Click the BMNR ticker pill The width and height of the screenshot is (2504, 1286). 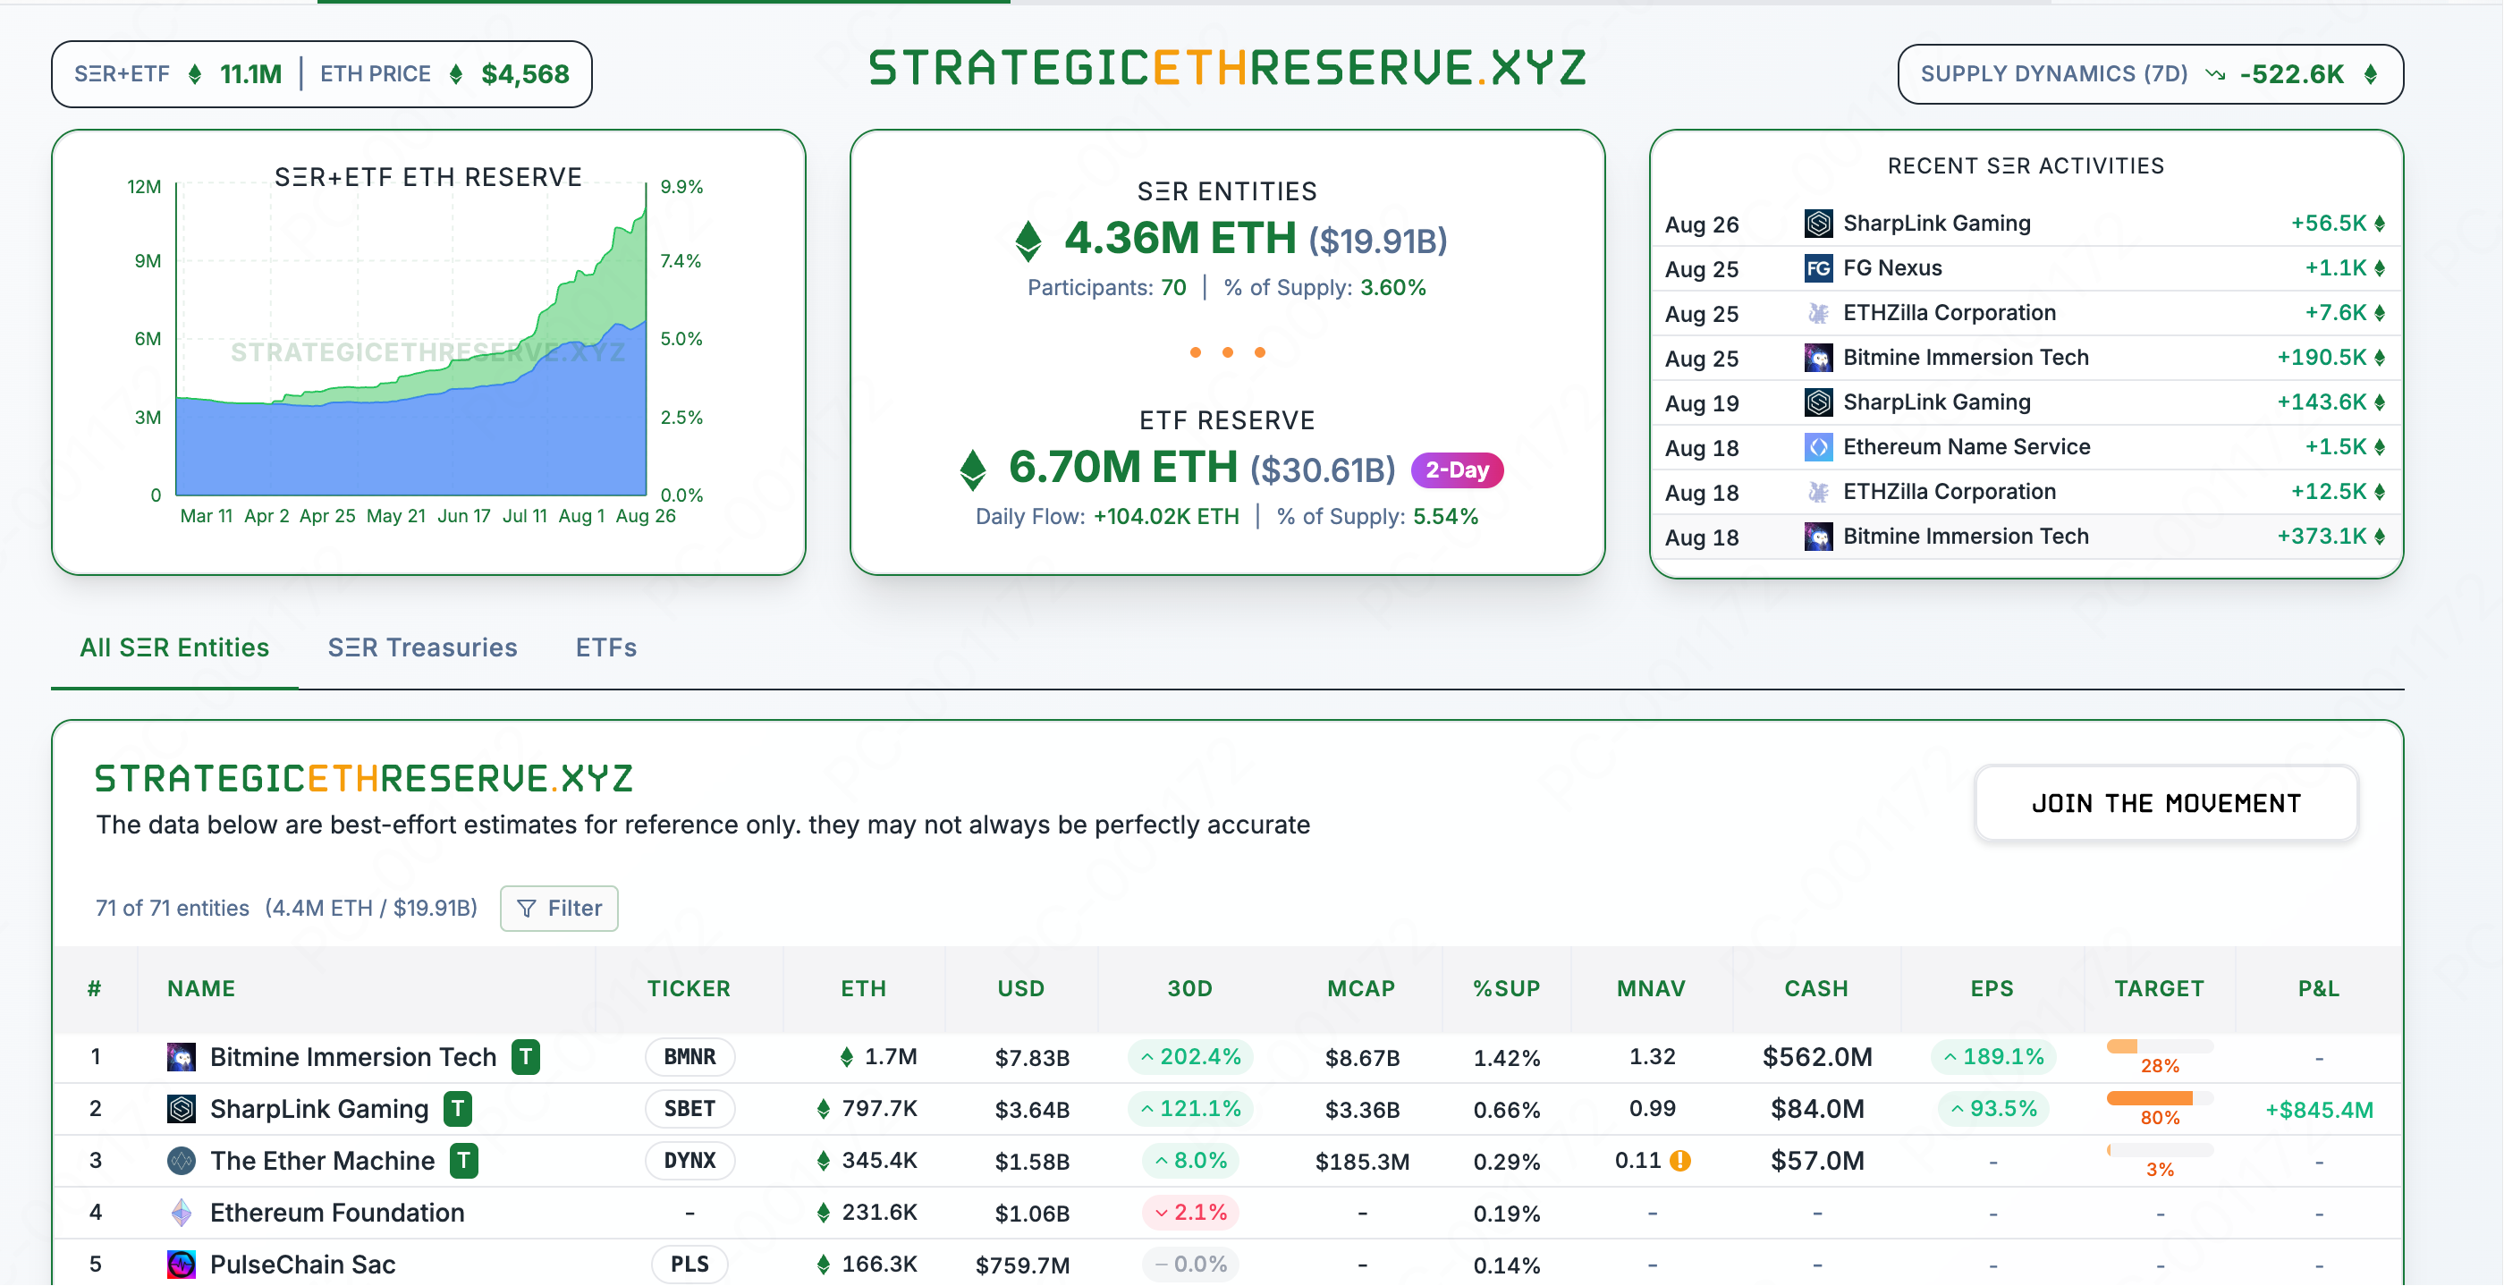tap(689, 1056)
